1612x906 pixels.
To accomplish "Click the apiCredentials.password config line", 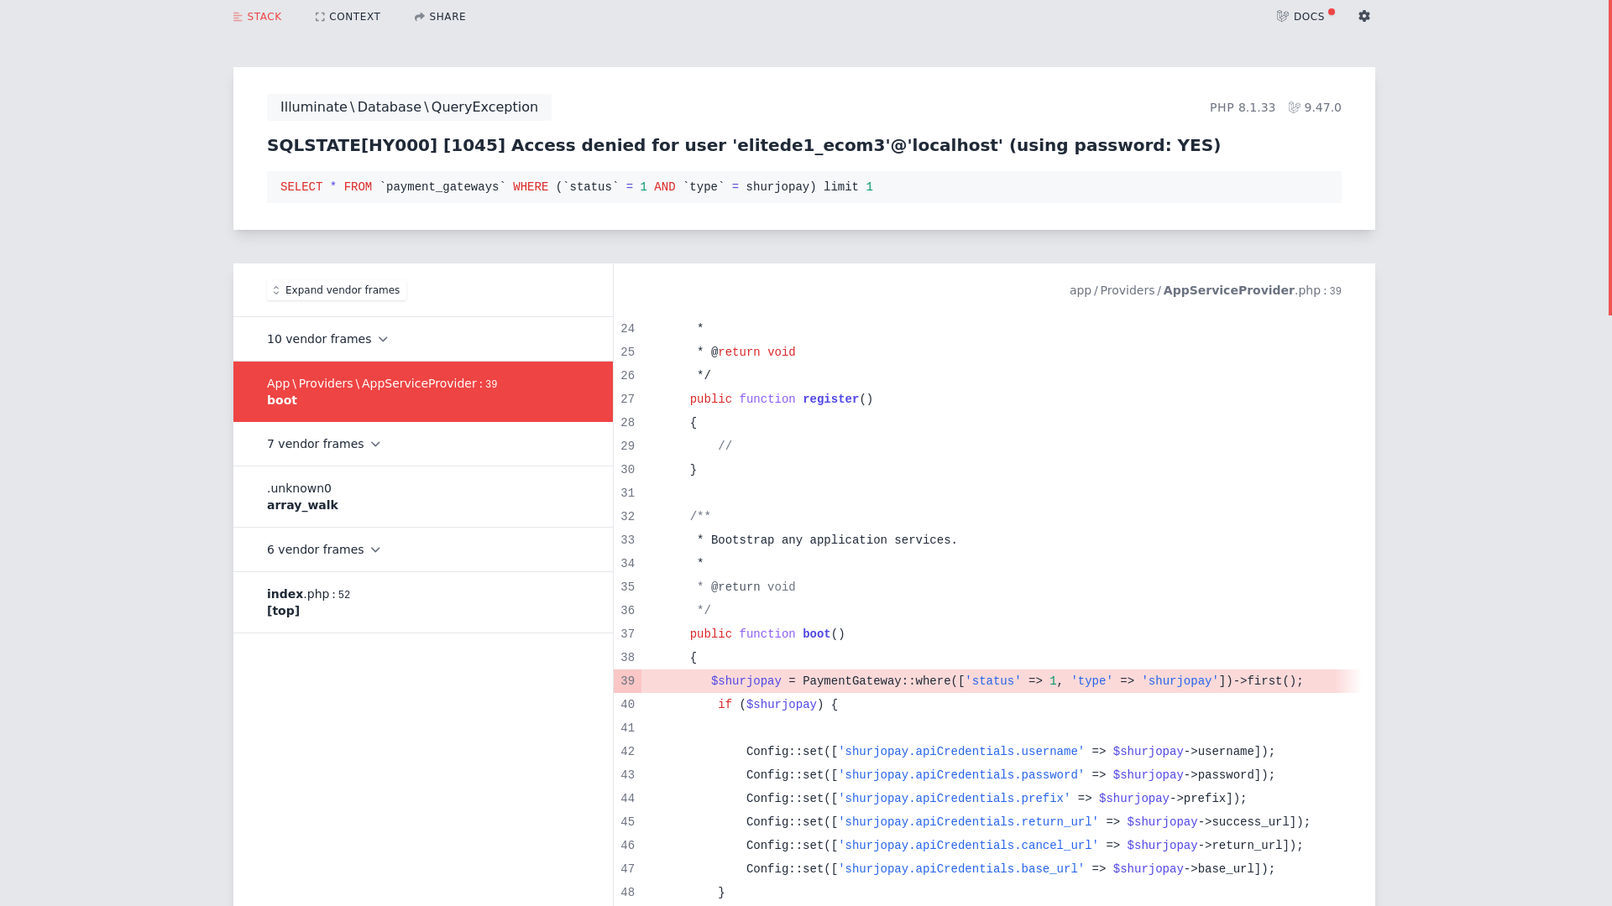I will pos(1010,775).
